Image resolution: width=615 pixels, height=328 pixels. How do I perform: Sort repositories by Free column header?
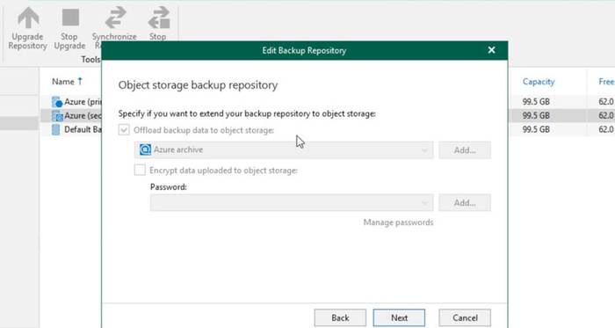(x=606, y=82)
